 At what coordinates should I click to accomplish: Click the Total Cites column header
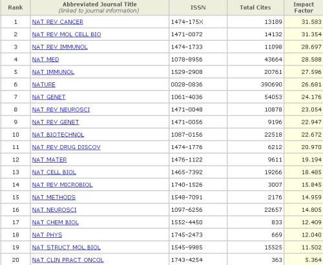click(x=255, y=8)
